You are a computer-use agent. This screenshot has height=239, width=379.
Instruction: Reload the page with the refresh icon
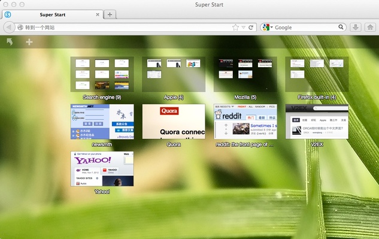click(x=251, y=28)
